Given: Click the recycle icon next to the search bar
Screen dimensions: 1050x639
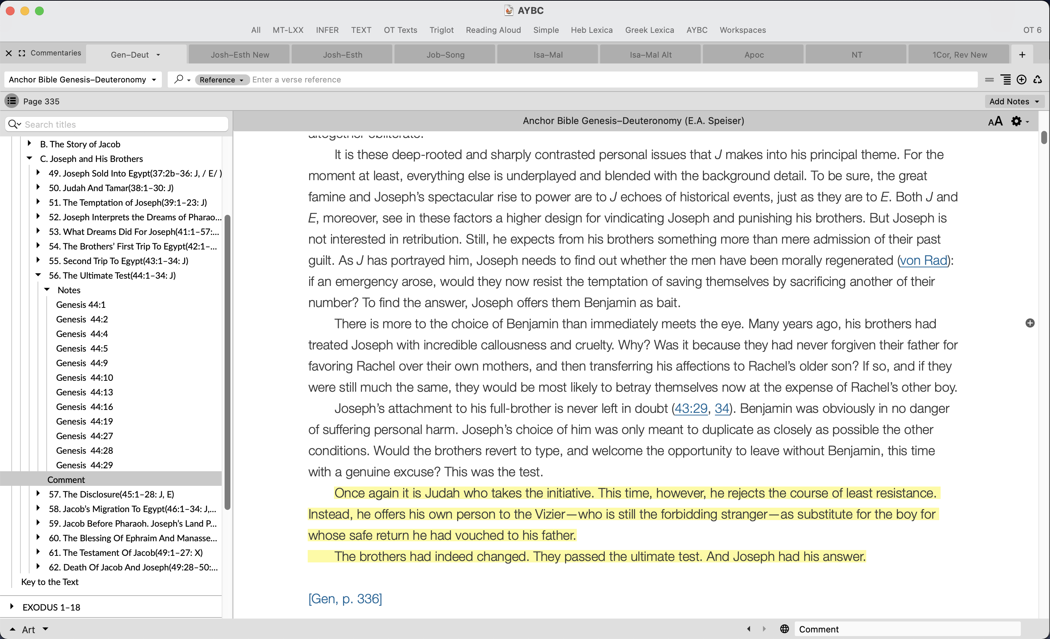Looking at the screenshot, I should click(x=1038, y=80).
